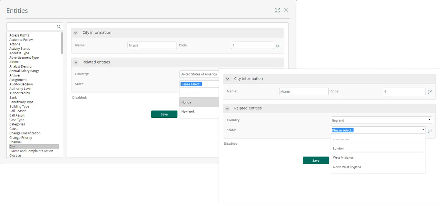This screenshot has width=440, height=204.
Task: Click the Code field in the Entities window
Action: pyautogui.click(x=253, y=45)
